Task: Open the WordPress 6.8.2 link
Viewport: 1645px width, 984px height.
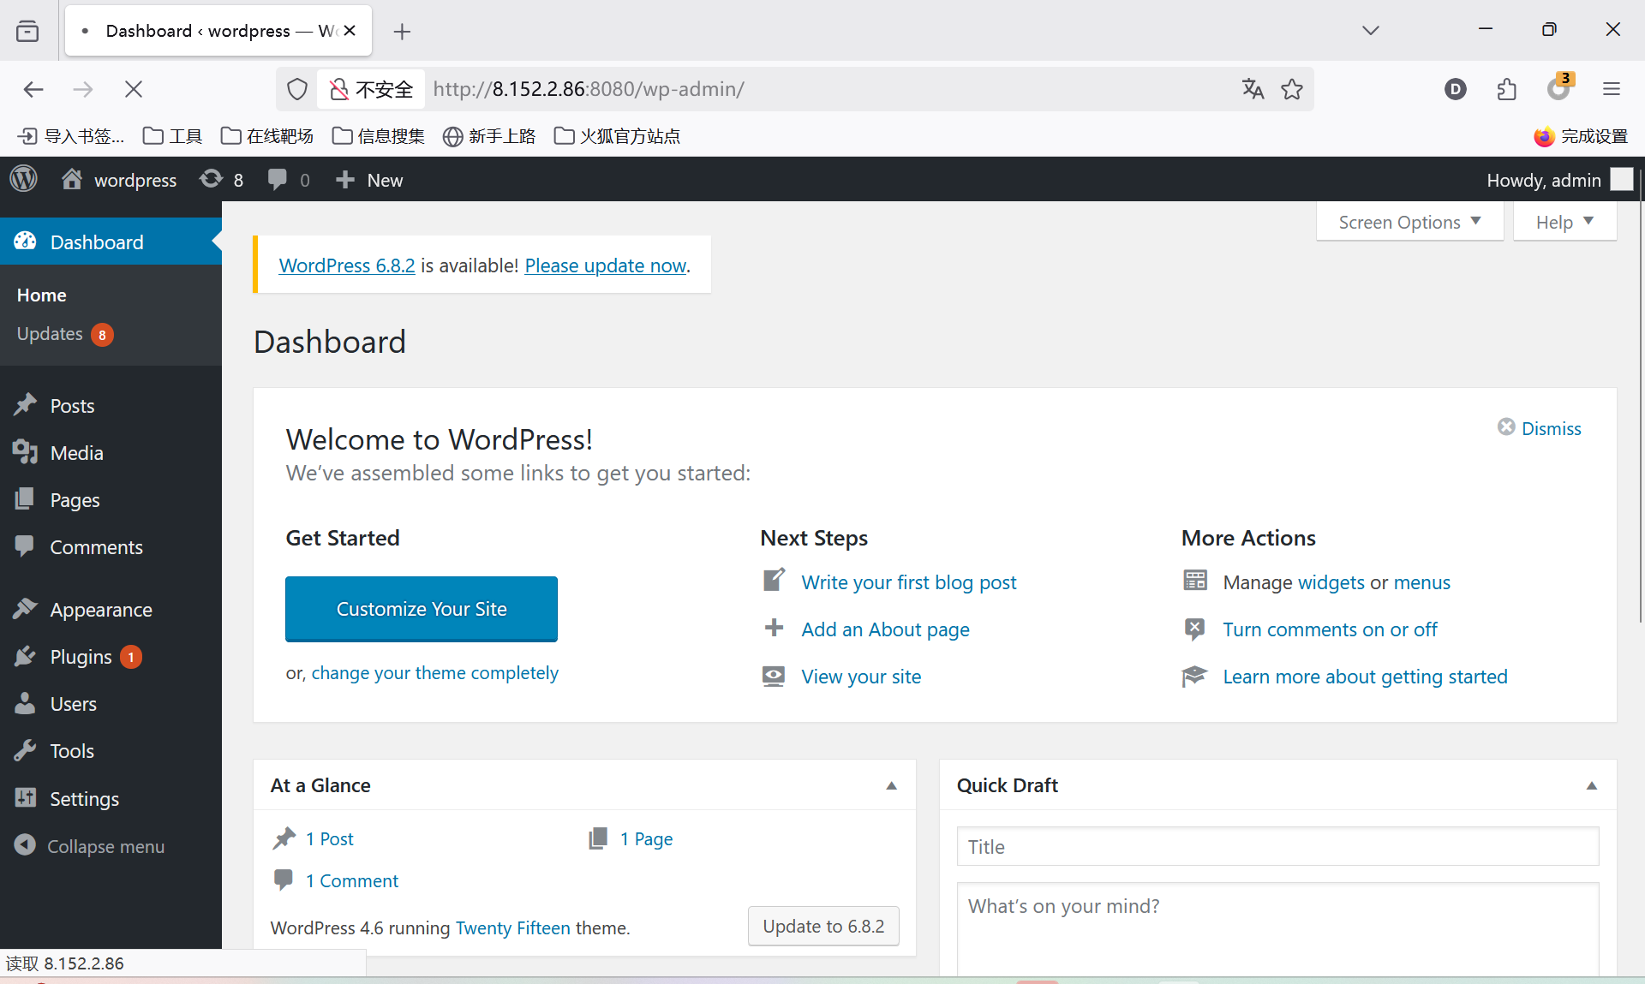Action: point(347,265)
